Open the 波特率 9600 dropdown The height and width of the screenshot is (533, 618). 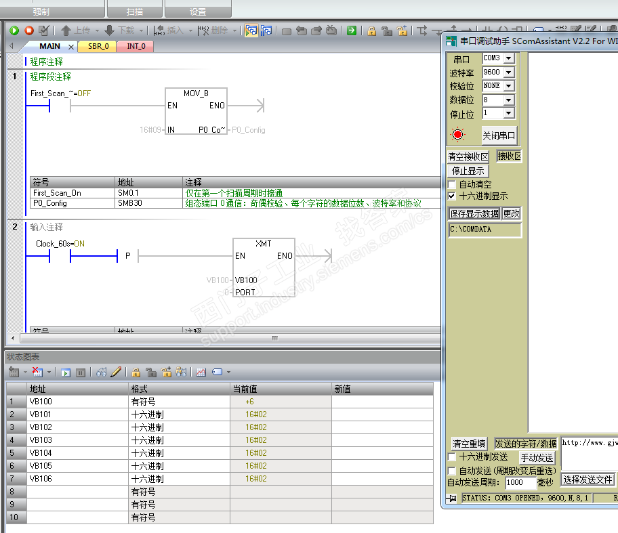click(x=509, y=72)
